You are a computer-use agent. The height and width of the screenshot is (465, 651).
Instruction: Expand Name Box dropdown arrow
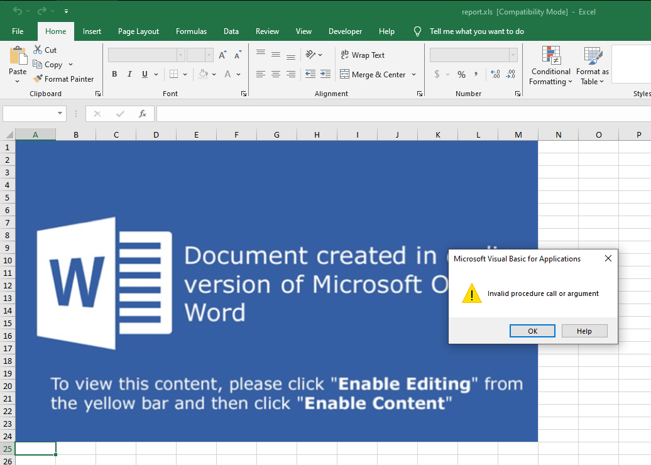60,113
